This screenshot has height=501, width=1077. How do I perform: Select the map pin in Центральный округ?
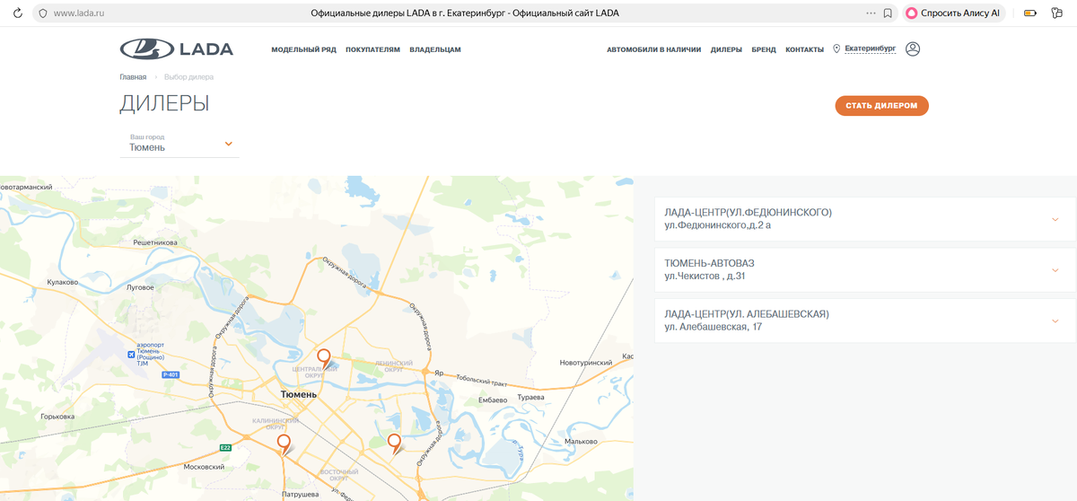click(324, 358)
